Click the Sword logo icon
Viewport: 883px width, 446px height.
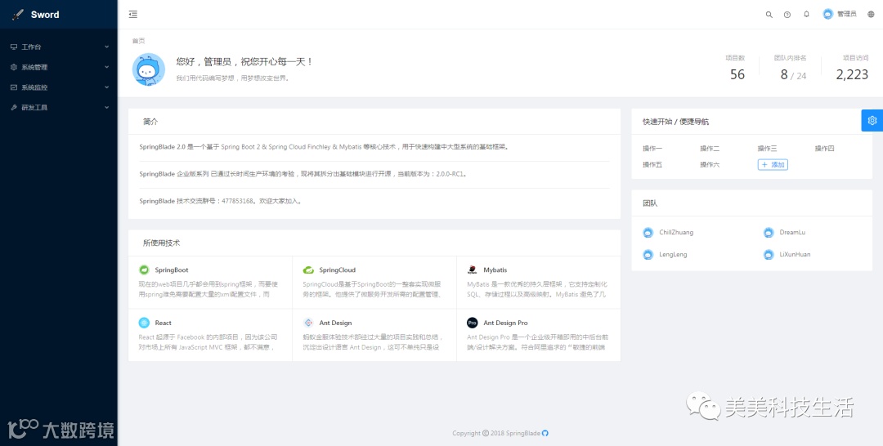point(18,15)
